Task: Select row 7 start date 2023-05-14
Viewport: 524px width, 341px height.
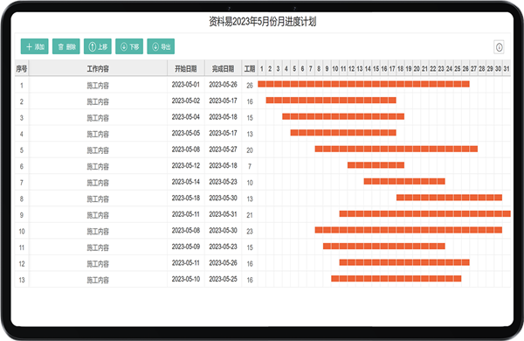Action: point(186,182)
